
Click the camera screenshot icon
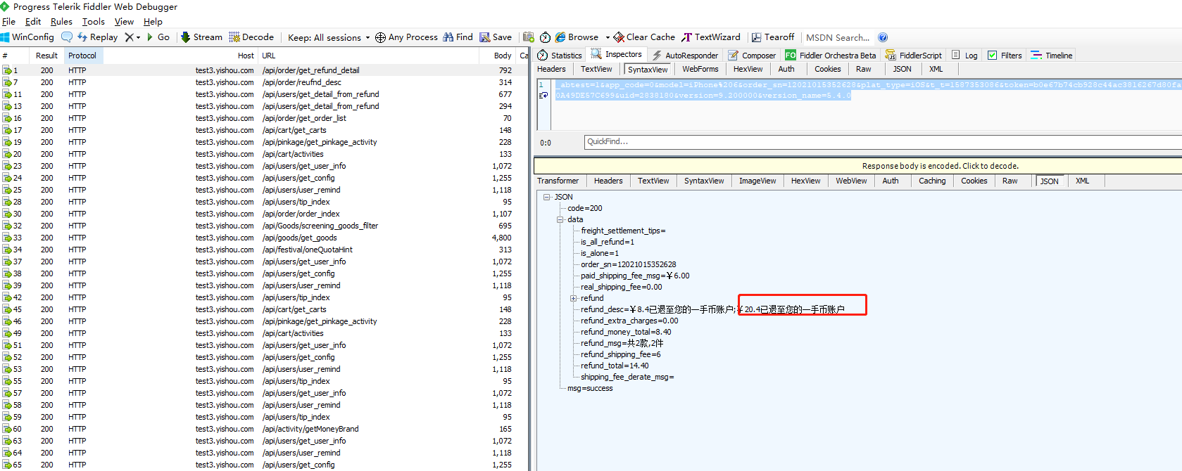pyautogui.click(x=528, y=37)
